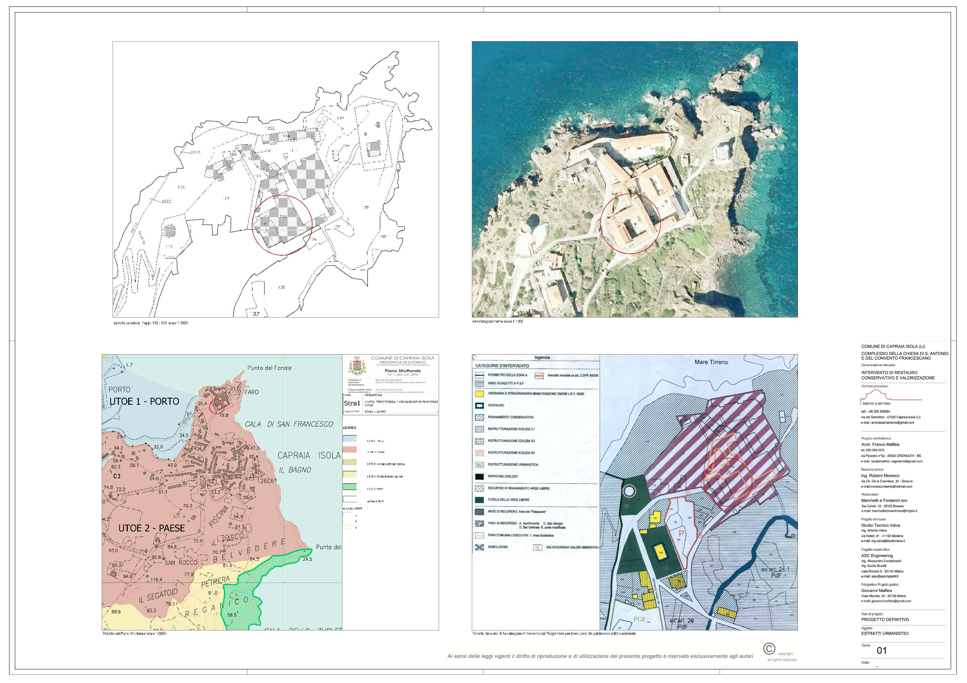Click the UTOE 1 - PORTO map label
This screenshot has width=967, height=683.
coord(144,402)
